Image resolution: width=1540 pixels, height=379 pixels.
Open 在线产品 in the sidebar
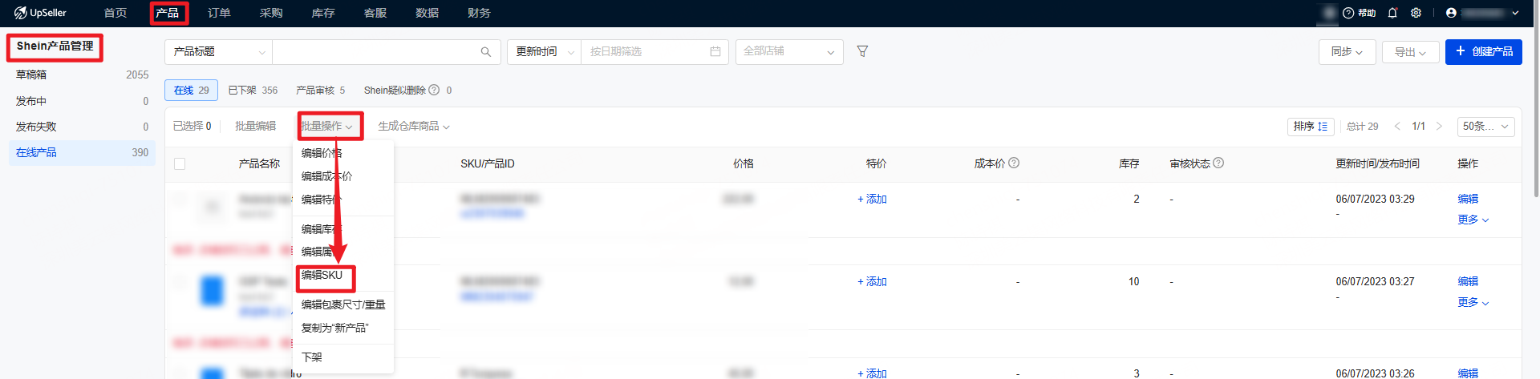coord(82,152)
